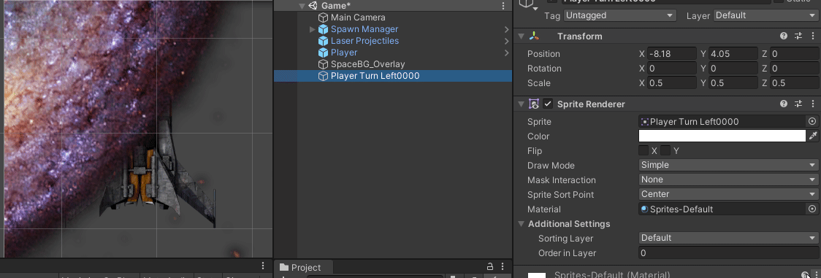
Task: Open Project panel three-dot menu
Action: [503, 266]
